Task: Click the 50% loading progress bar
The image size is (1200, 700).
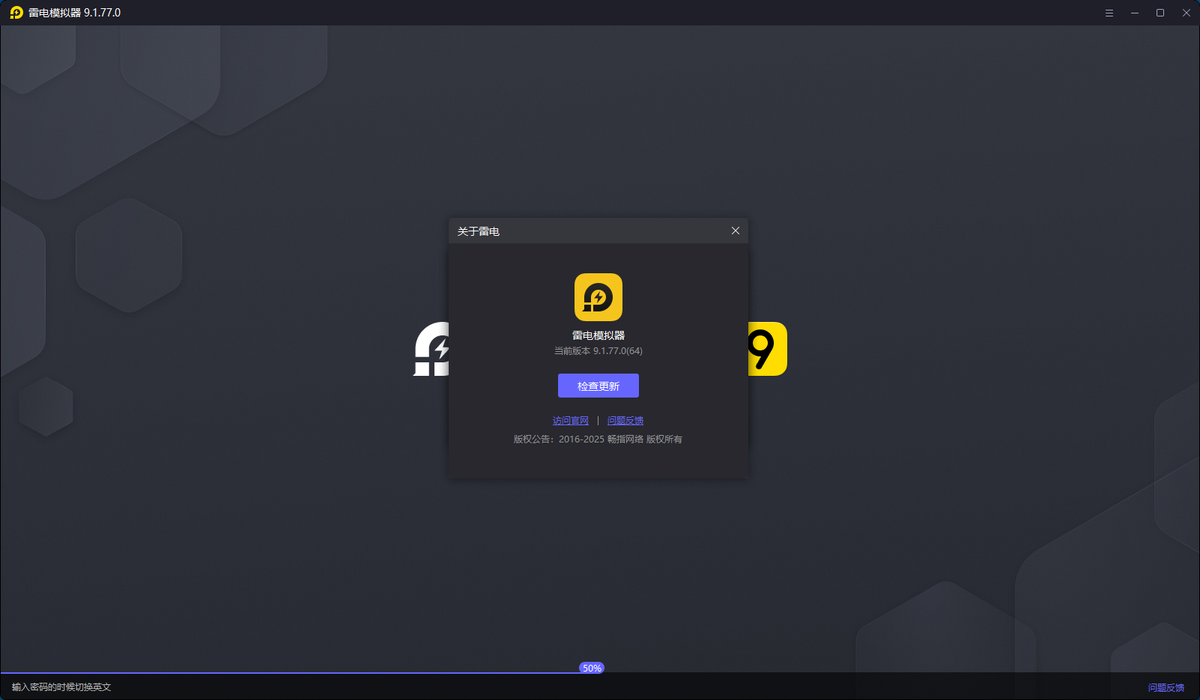Action: [x=591, y=667]
